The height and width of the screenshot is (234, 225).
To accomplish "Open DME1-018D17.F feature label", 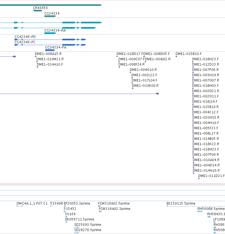I will [x=130, y=54].
